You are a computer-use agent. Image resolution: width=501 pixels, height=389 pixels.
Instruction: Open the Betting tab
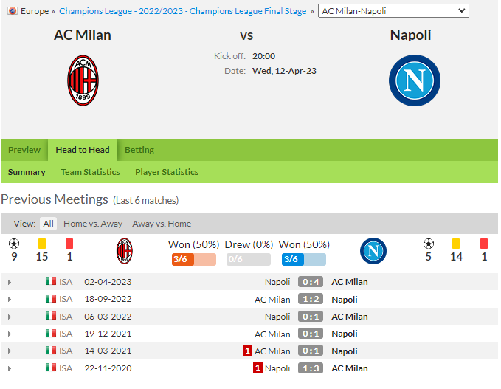139,150
